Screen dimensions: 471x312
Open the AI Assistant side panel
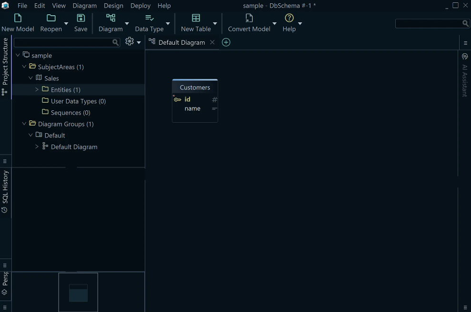click(x=465, y=76)
